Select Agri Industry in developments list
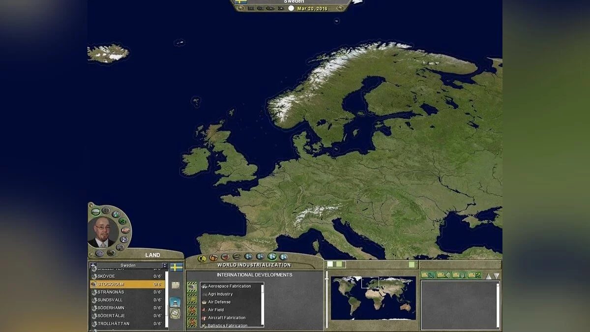Screen dimensions: 590x332 click(x=231, y=294)
